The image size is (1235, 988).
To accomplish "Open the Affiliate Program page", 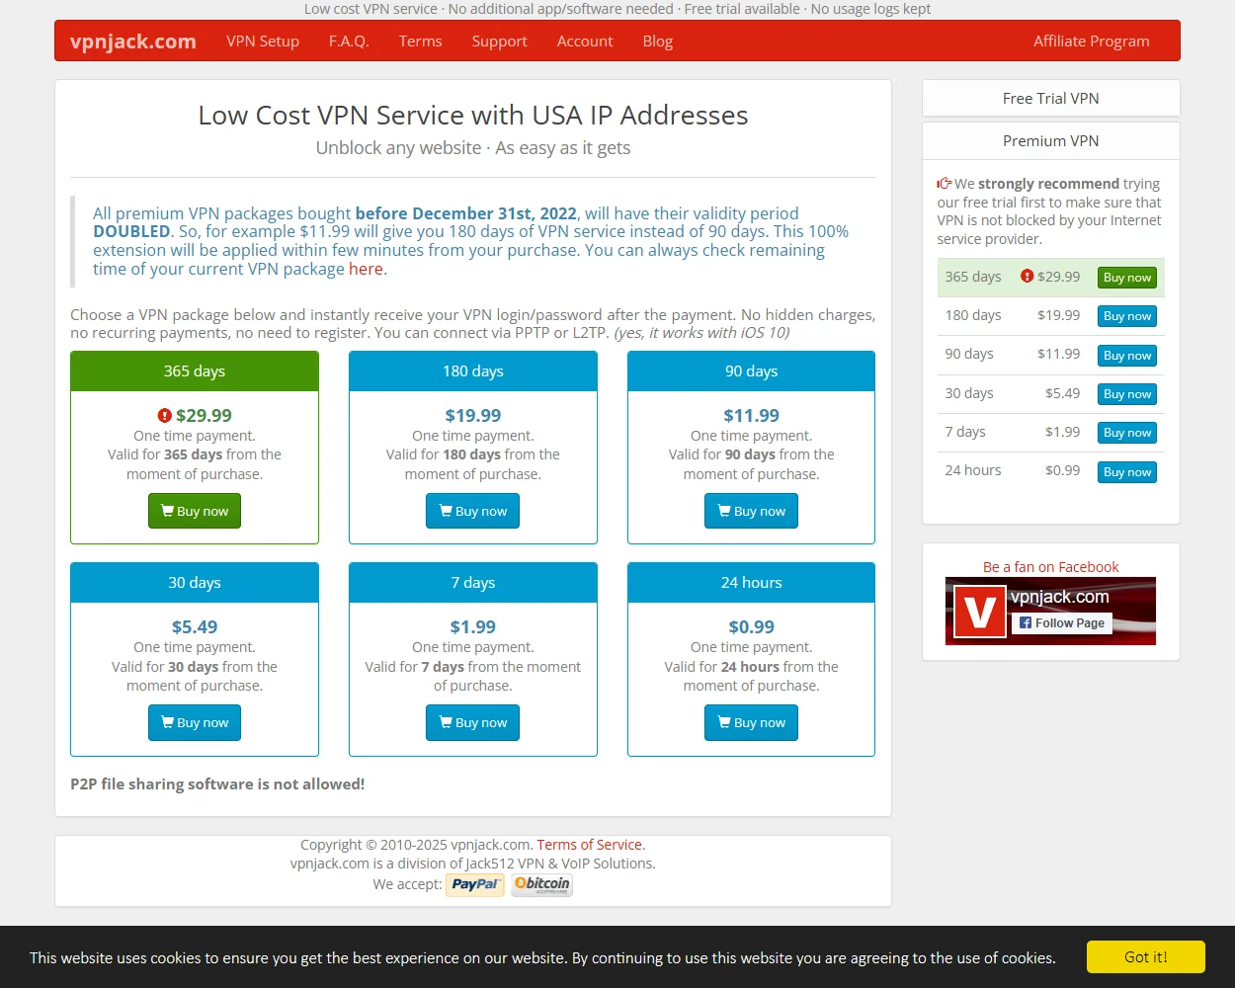I will [x=1091, y=41].
